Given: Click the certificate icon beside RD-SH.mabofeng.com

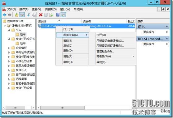Looking at the screenshot, I should pos(39,26).
